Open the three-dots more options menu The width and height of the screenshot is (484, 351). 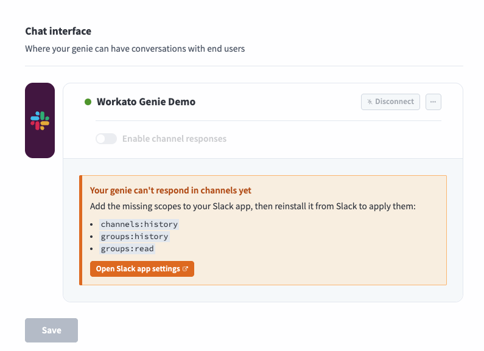coord(433,102)
